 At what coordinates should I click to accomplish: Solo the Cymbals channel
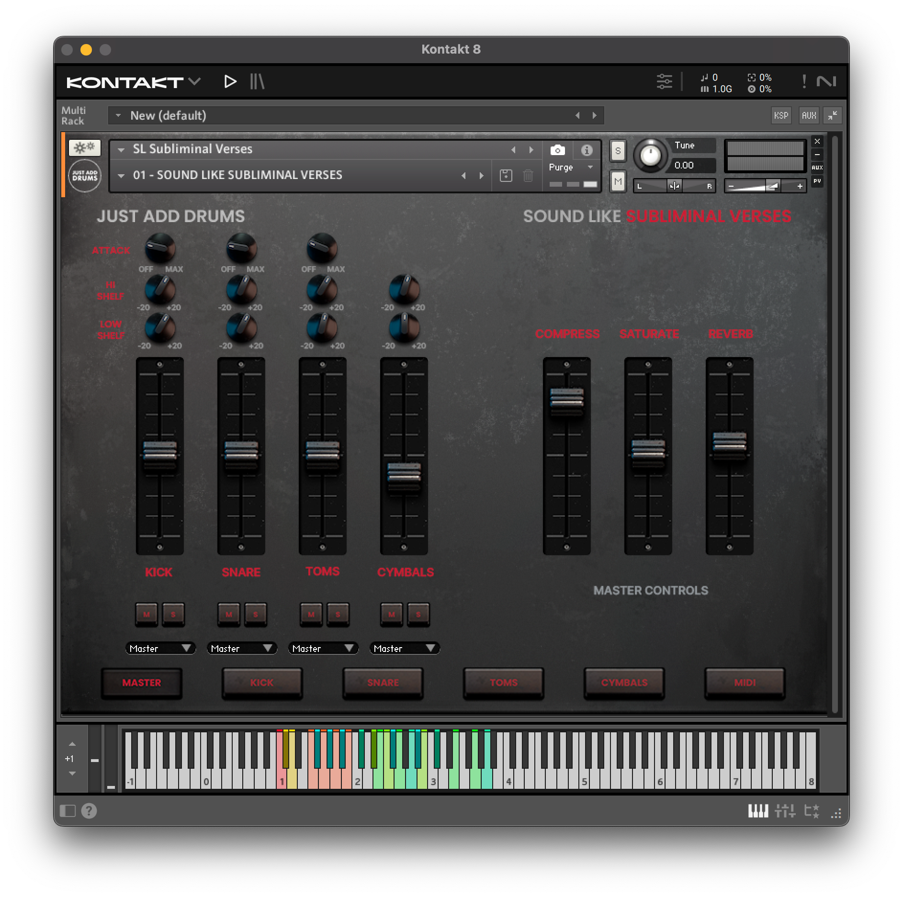point(418,614)
